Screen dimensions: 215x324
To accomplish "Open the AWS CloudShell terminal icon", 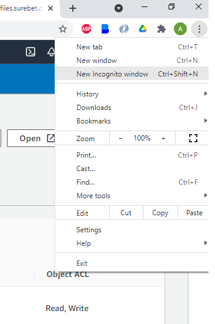I will click(31, 52).
